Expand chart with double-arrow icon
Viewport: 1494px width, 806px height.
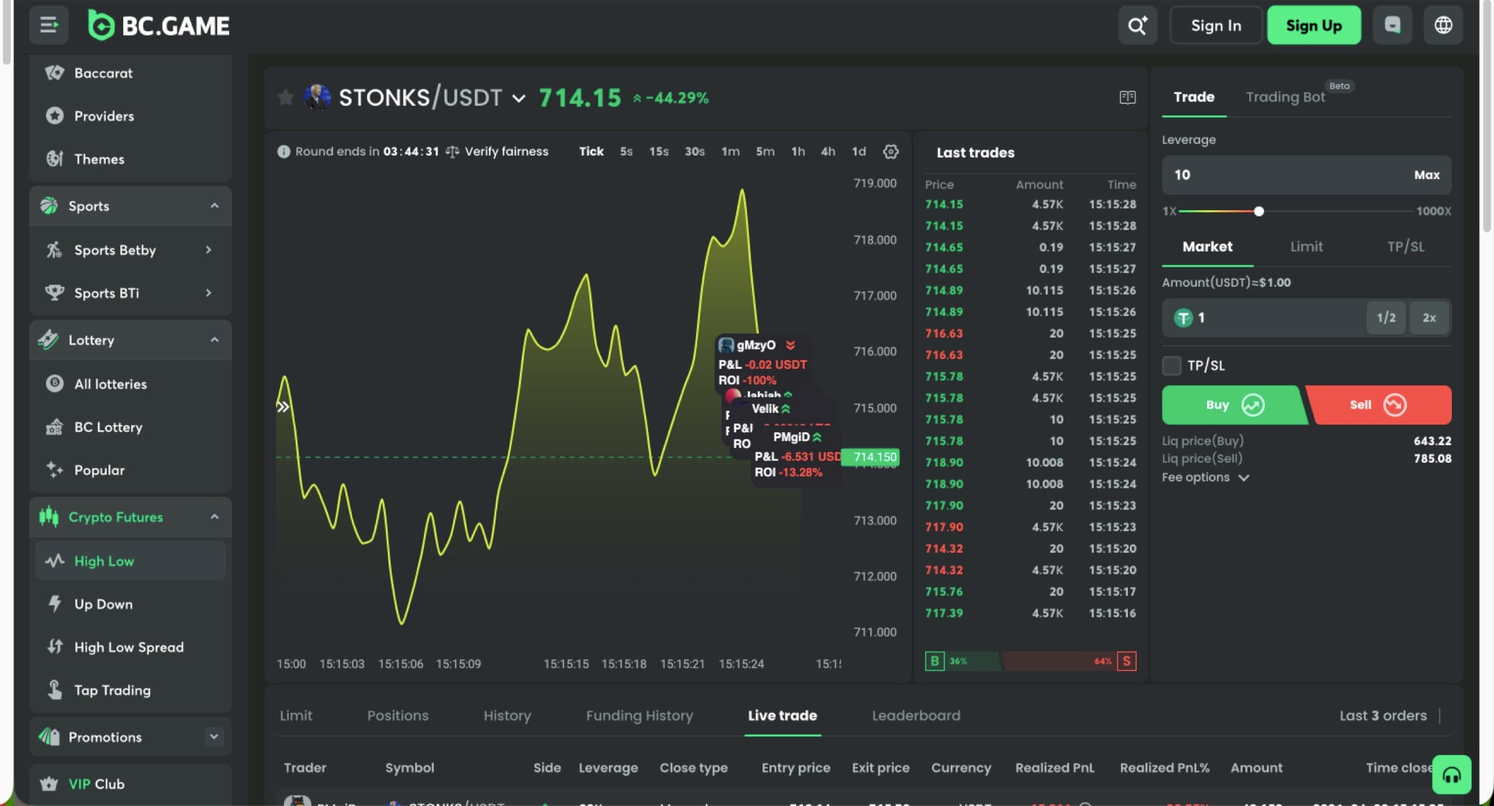[x=283, y=407]
